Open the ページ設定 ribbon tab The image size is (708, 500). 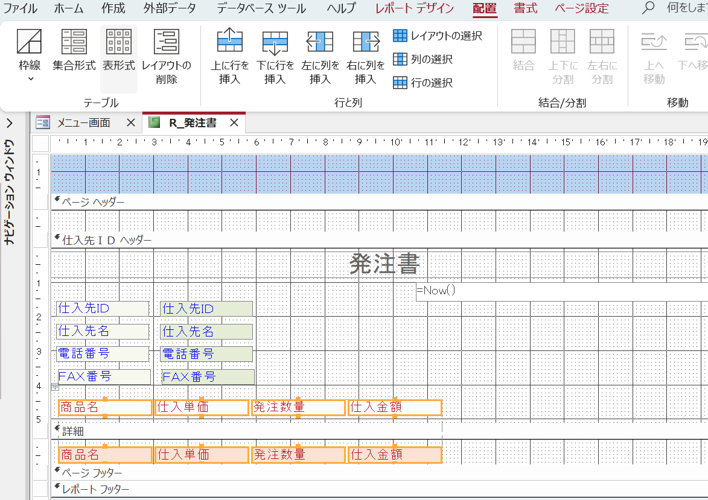[x=582, y=8]
